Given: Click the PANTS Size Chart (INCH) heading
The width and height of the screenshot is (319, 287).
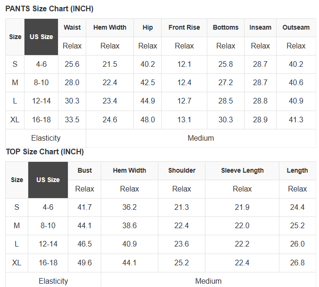Looking at the screenshot, I should point(49,9).
